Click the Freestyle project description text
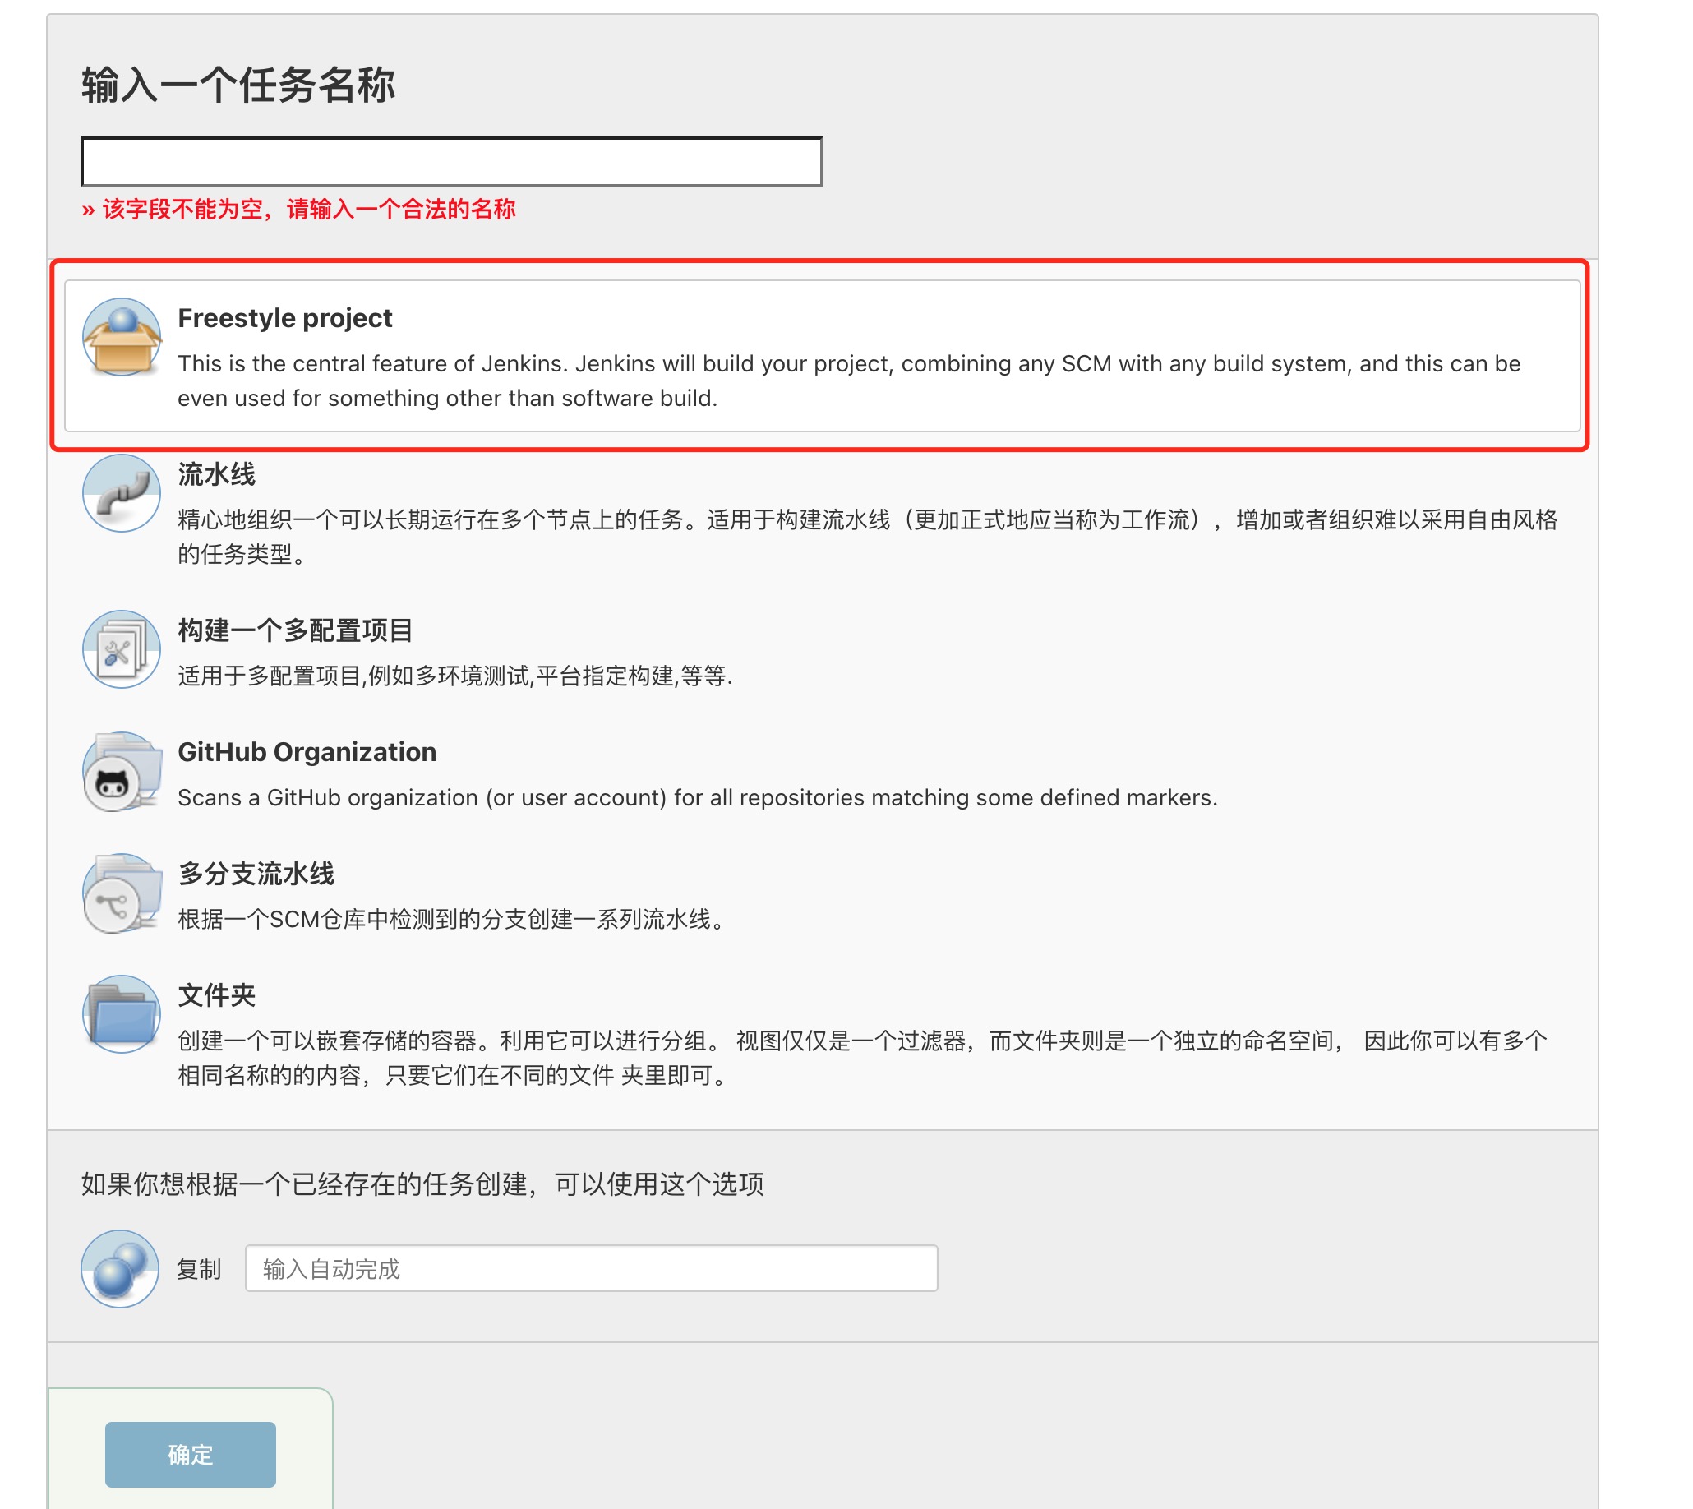 (x=850, y=381)
